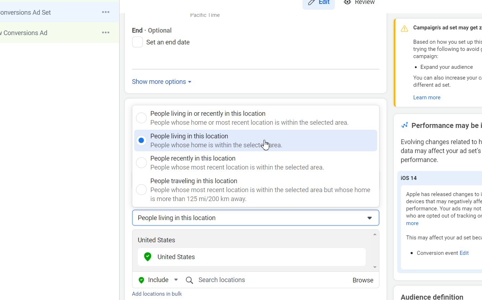Image resolution: width=482 pixels, height=300 pixels.
Task: Click the Review eye icon
Action: click(x=347, y=2)
